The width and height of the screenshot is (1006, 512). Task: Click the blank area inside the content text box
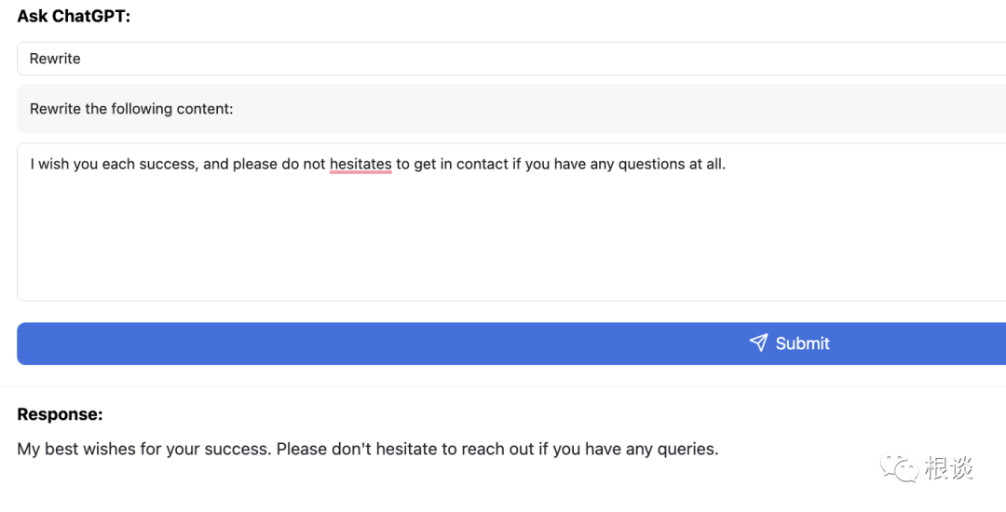click(x=510, y=242)
